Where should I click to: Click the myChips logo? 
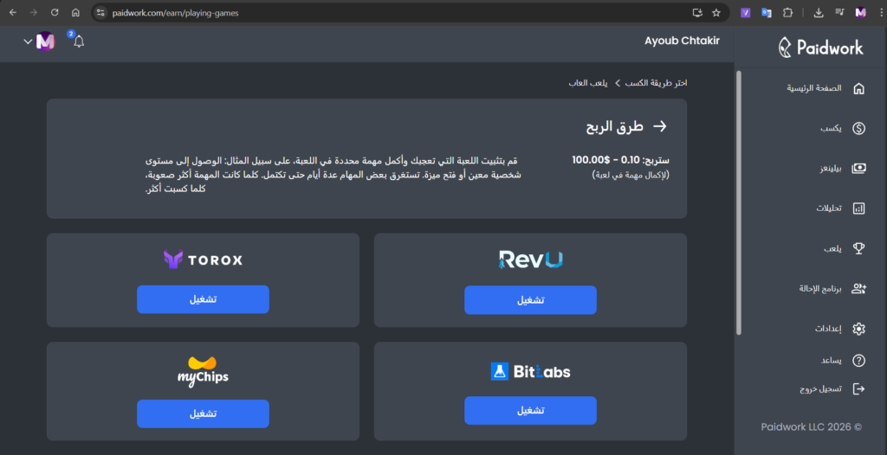coord(203,371)
